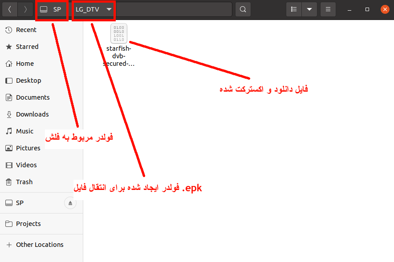Open the search magnifier button
The height and width of the screenshot is (262, 394).
[243, 9]
